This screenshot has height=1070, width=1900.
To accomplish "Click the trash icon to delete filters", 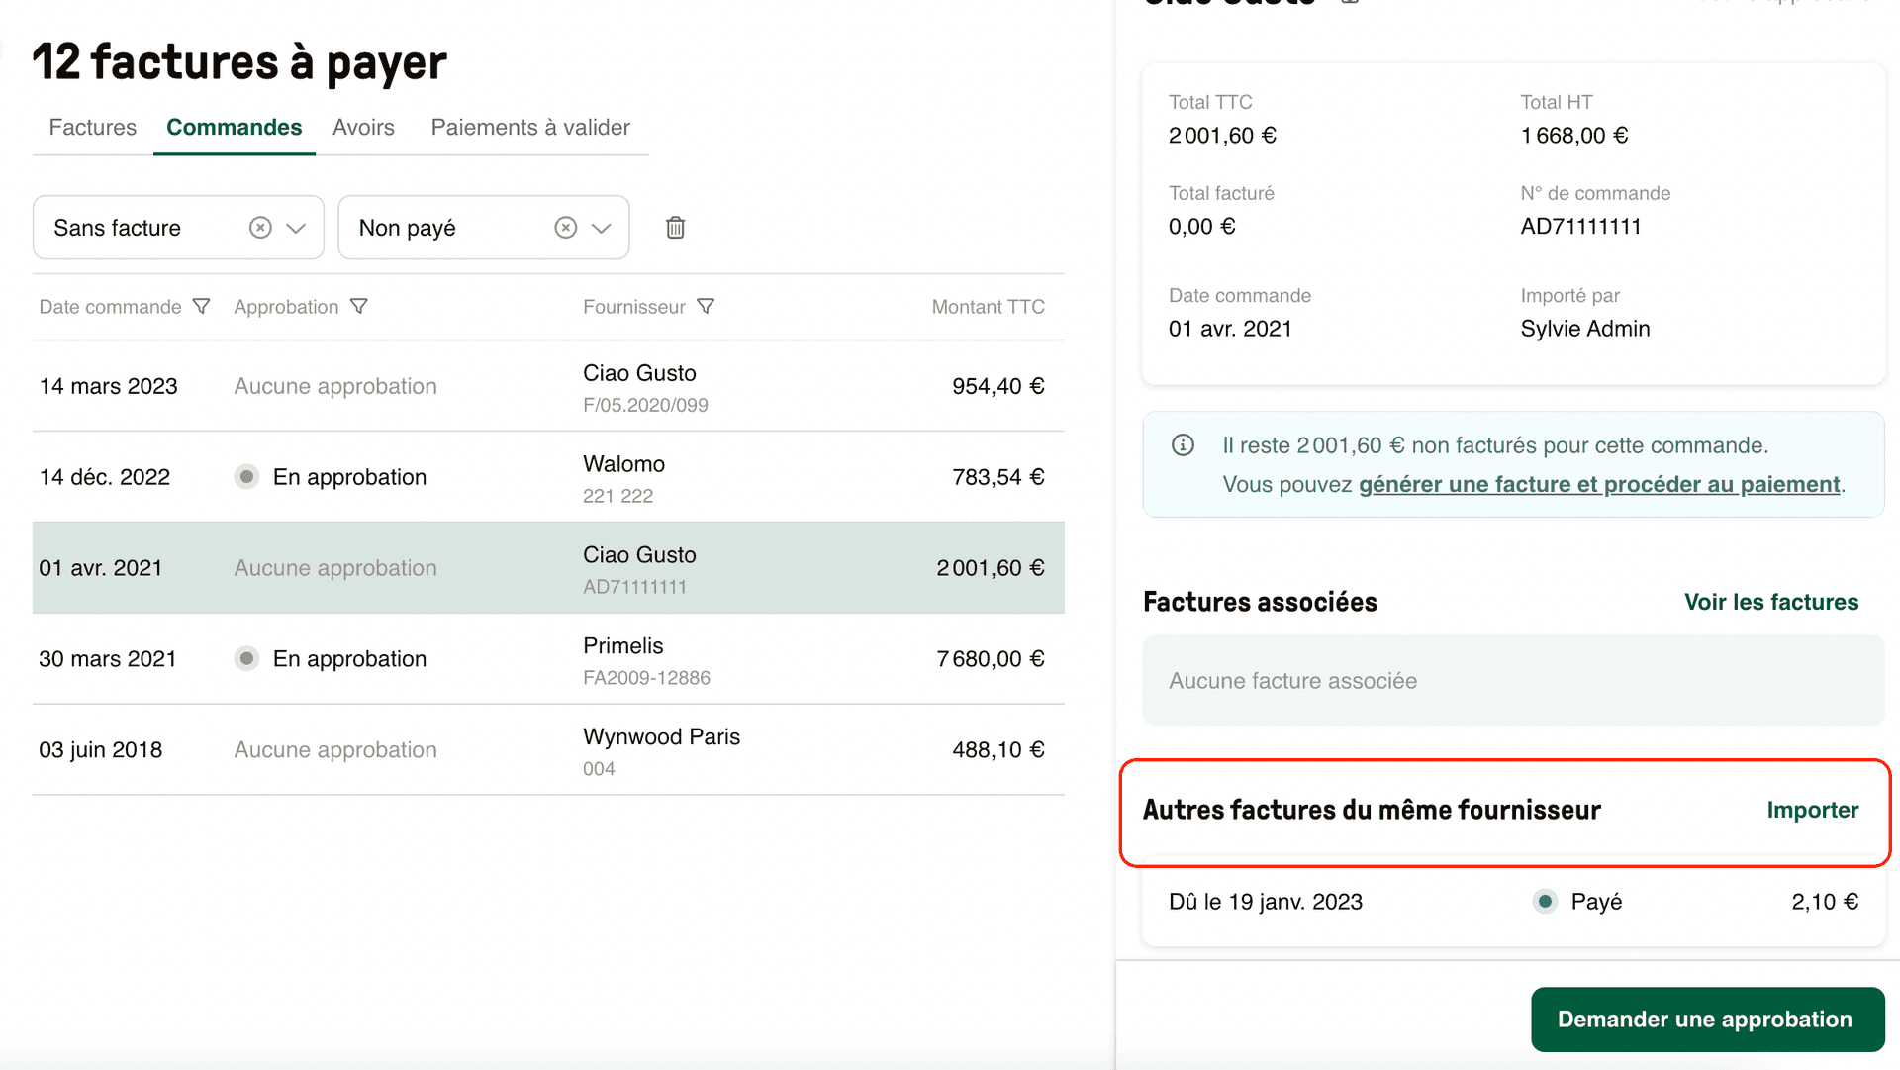I will tap(675, 228).
